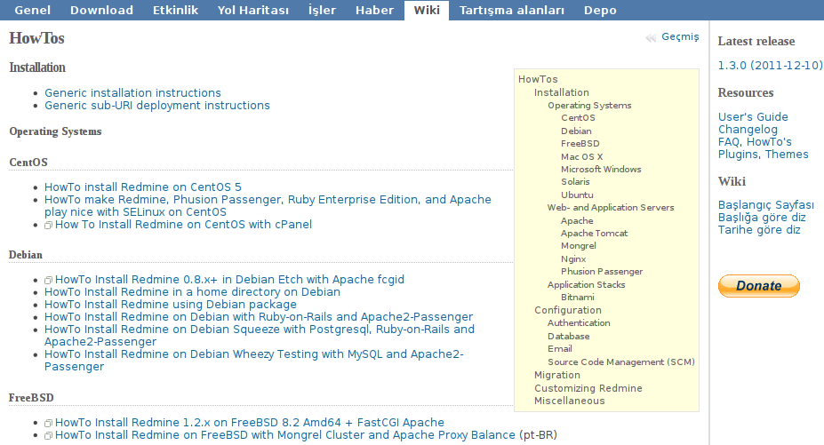Screen dimensions: 824x445
Task: Click Başlığa göre diz wiki link
Action: click(762, 217)
